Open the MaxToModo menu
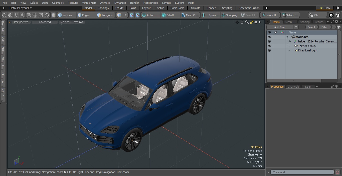 pos(150,3)
